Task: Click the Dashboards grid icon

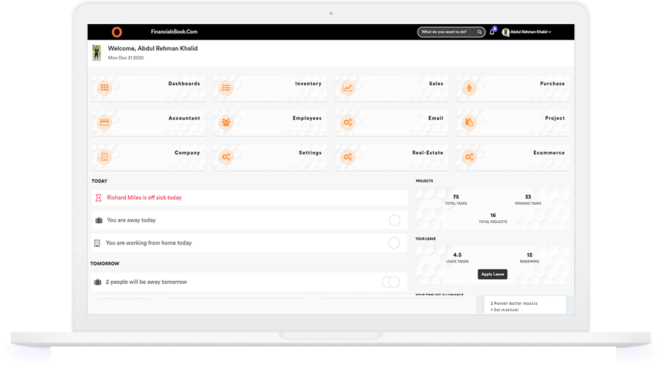Action: point(104,88)
